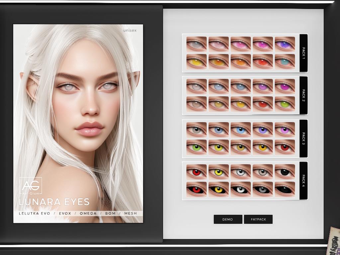The image size is (340, 255).
Task: Click the PACK 1 label tab
Action: [303, 53]
